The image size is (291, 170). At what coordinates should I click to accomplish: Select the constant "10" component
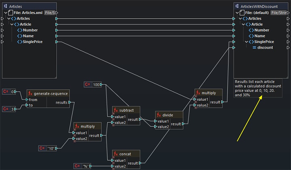pos(47,148)
